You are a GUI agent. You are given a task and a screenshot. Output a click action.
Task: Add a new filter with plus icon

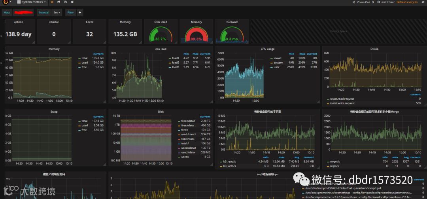[80, 13]
